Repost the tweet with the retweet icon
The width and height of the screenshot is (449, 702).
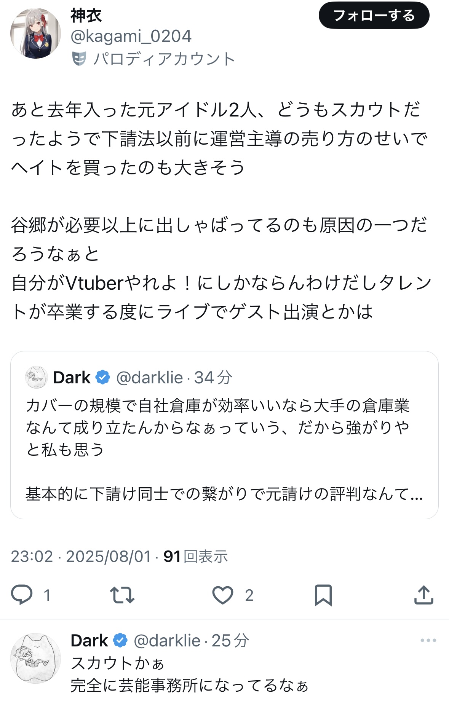tap(122, 595)
